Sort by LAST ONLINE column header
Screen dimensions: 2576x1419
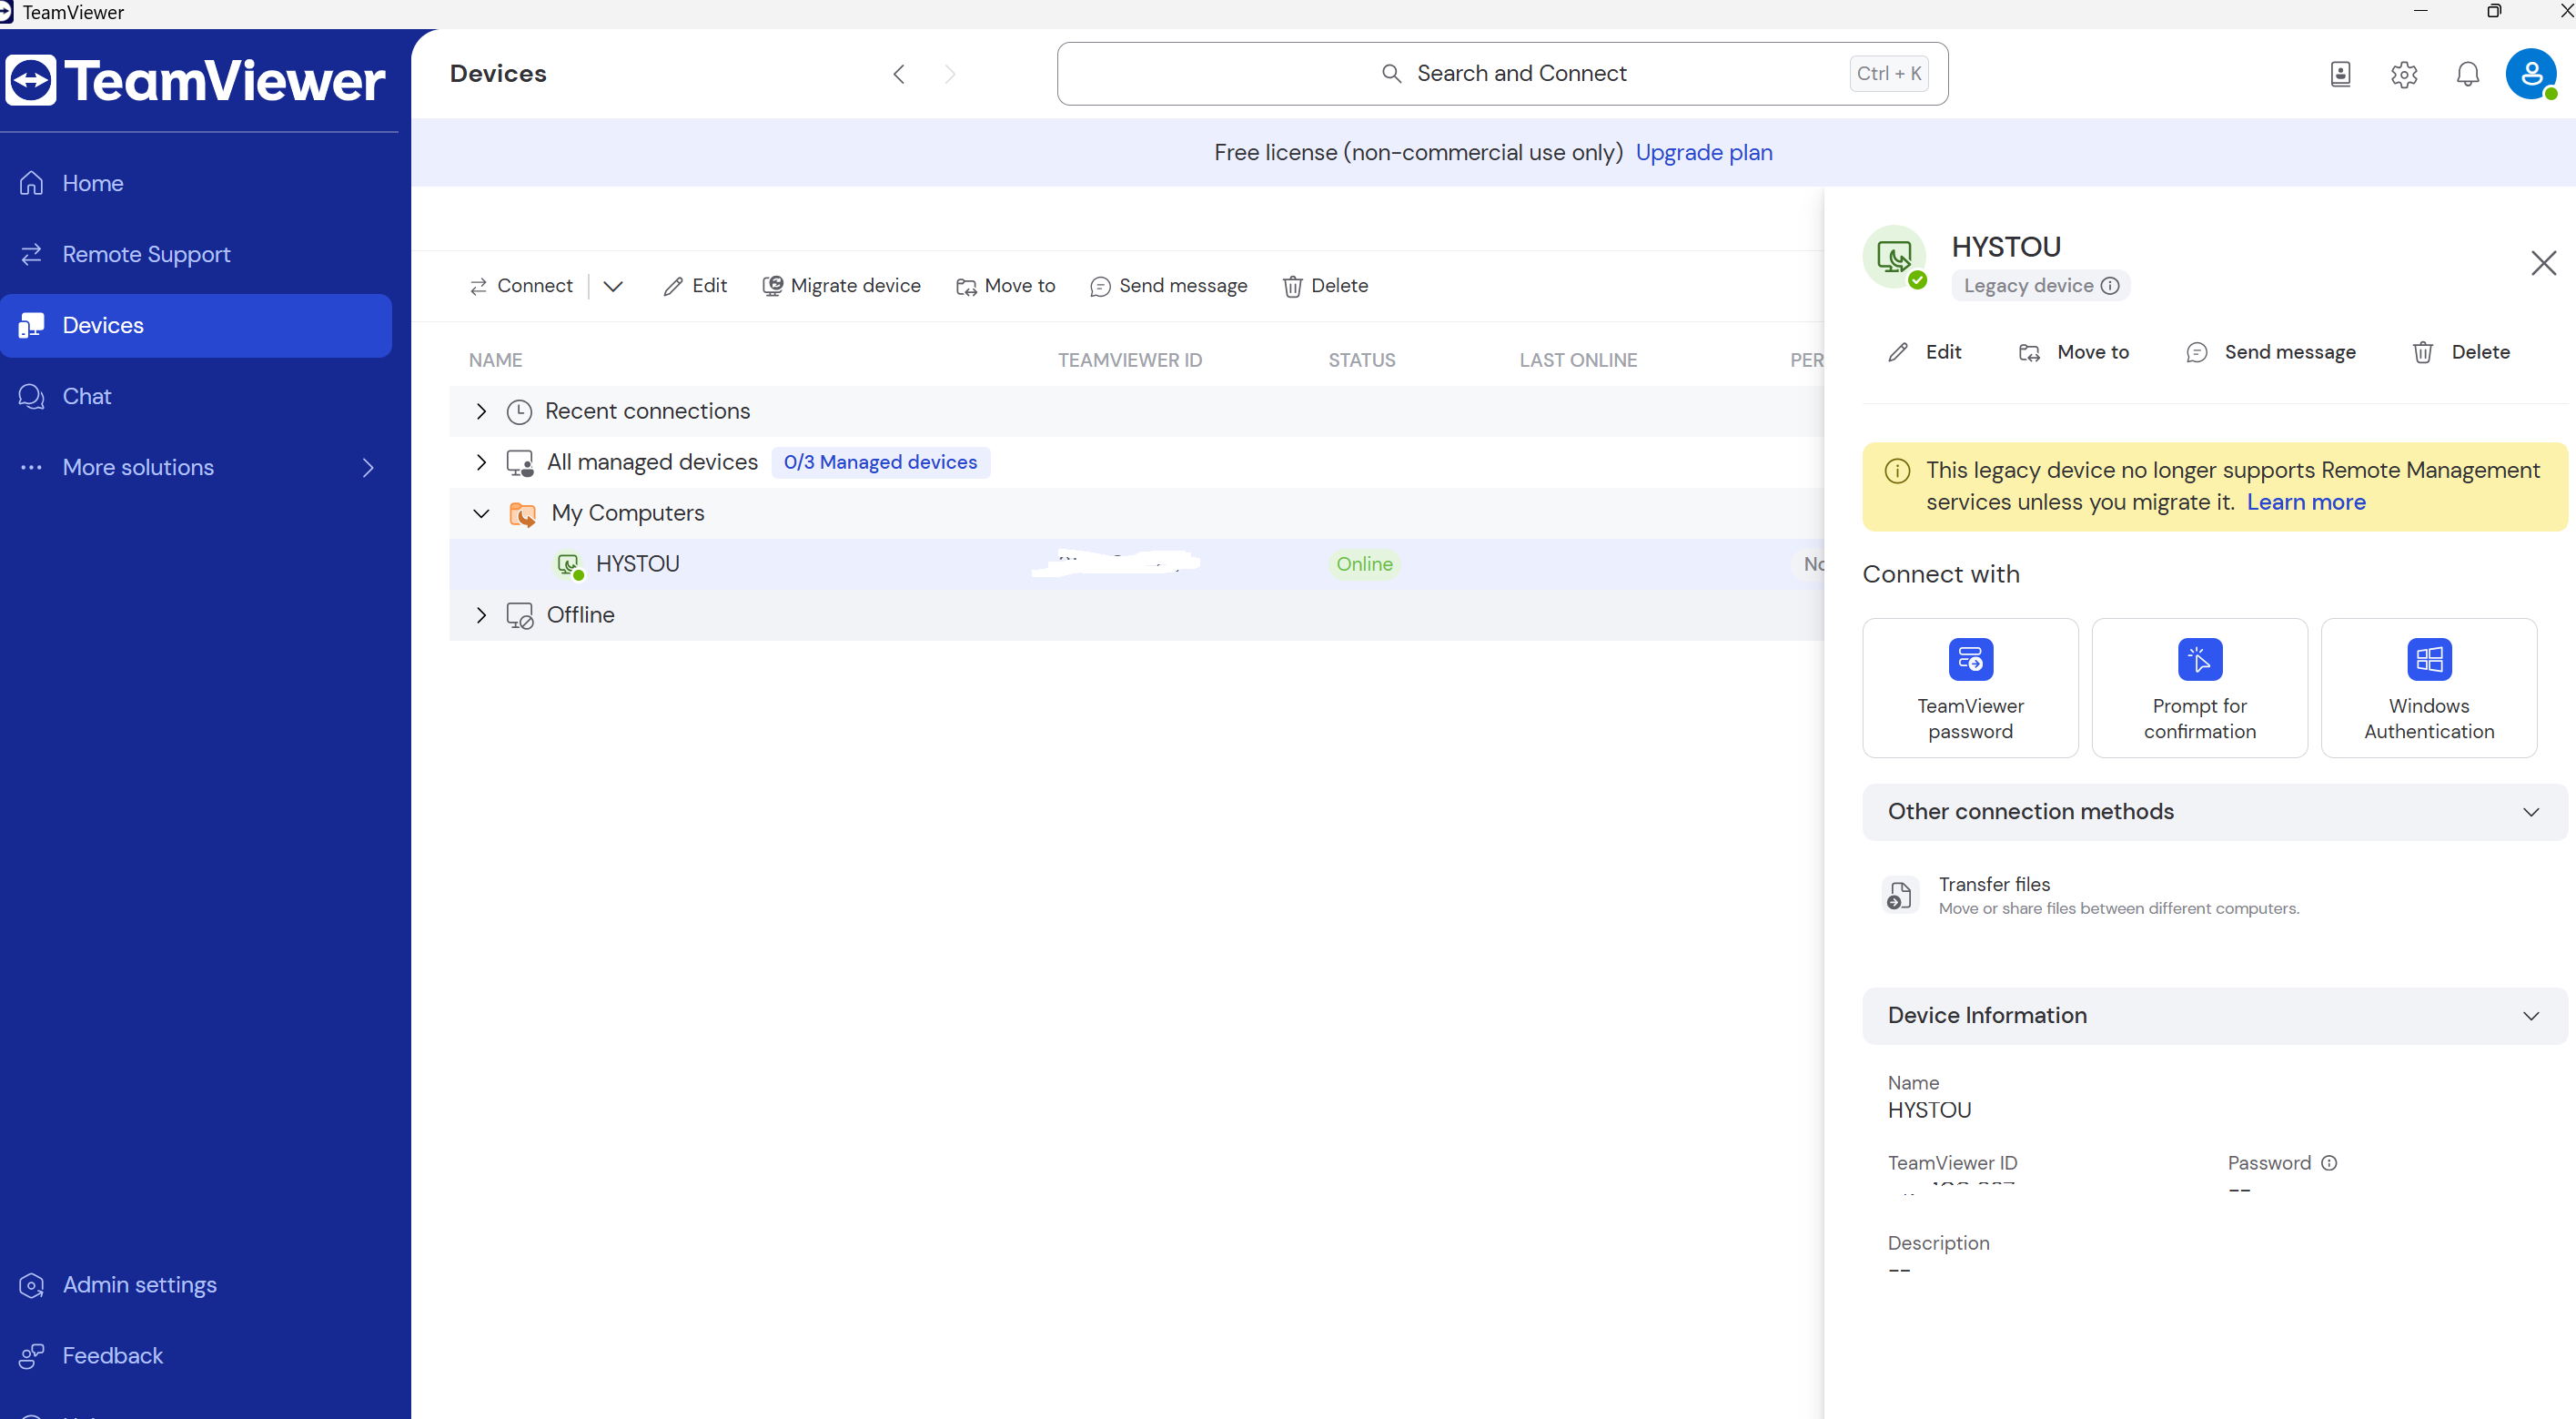(x=1578, y=360)
